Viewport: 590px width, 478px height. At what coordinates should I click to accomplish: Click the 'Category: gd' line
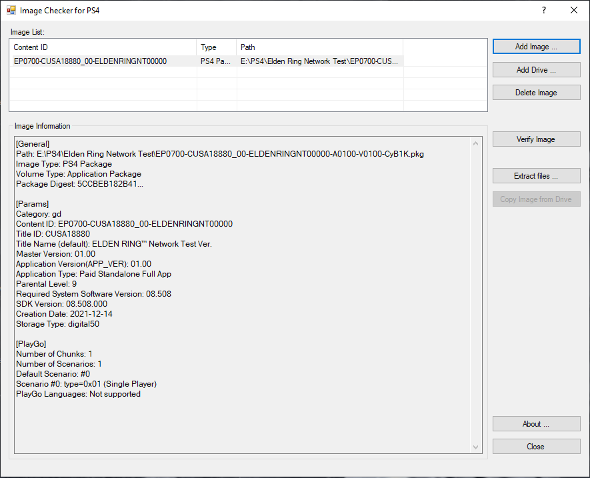tap(39, 214)
